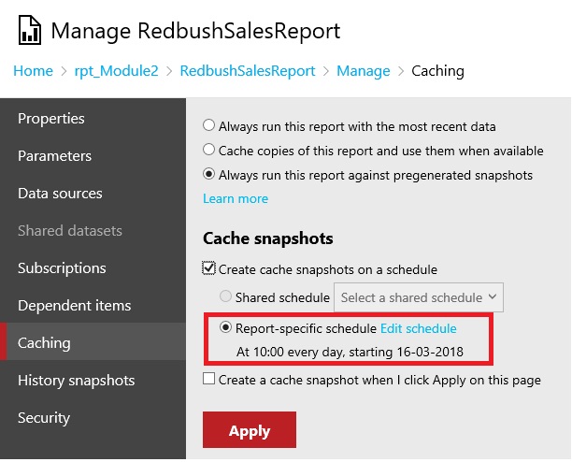Uncheck Create cache snapshots on a schedule
The image size is (572, 462).
coord(209,270)
